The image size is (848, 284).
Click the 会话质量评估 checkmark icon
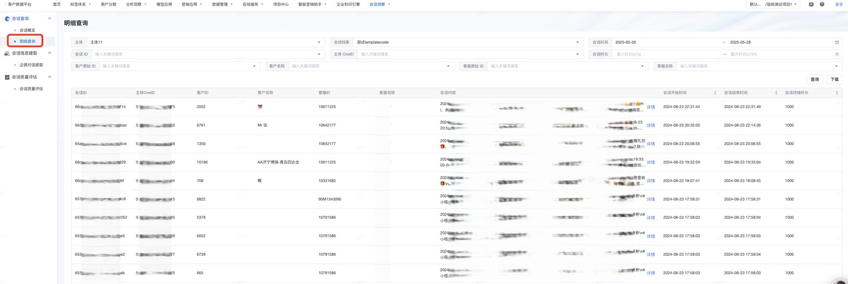[7, 77]
